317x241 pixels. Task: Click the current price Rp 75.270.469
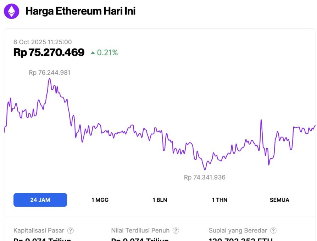pos(49,52)
